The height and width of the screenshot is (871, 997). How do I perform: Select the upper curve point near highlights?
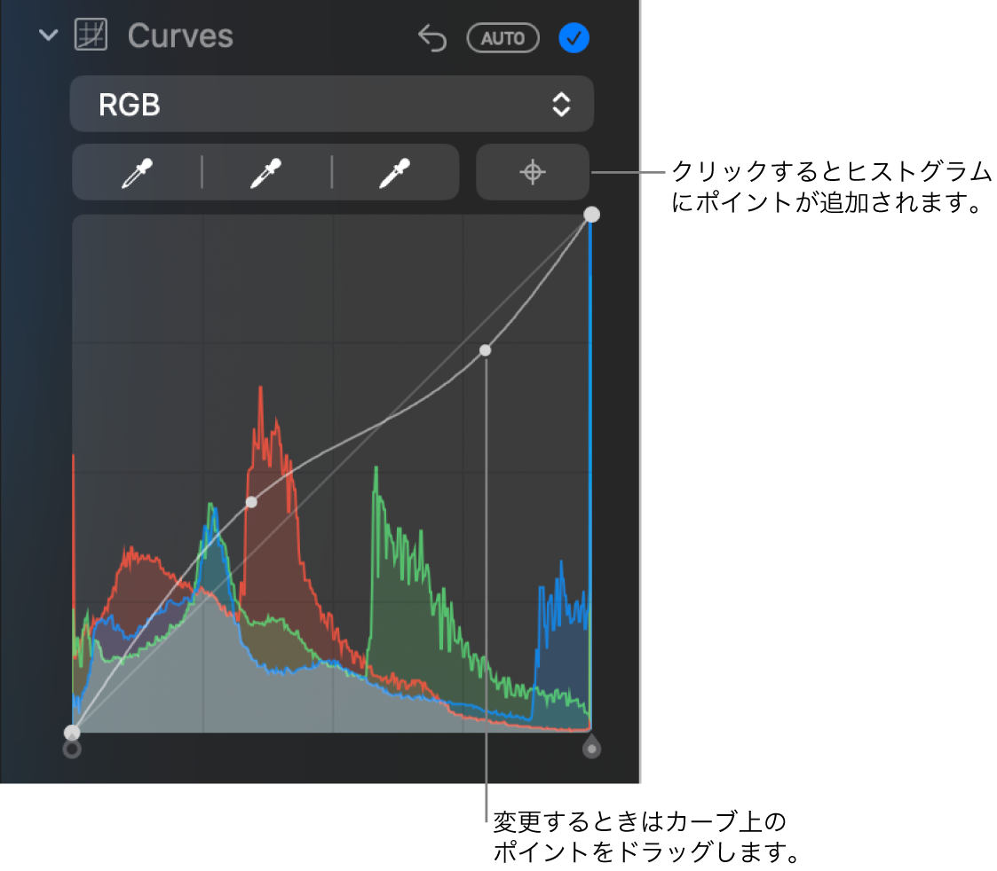tap(485, 350)
